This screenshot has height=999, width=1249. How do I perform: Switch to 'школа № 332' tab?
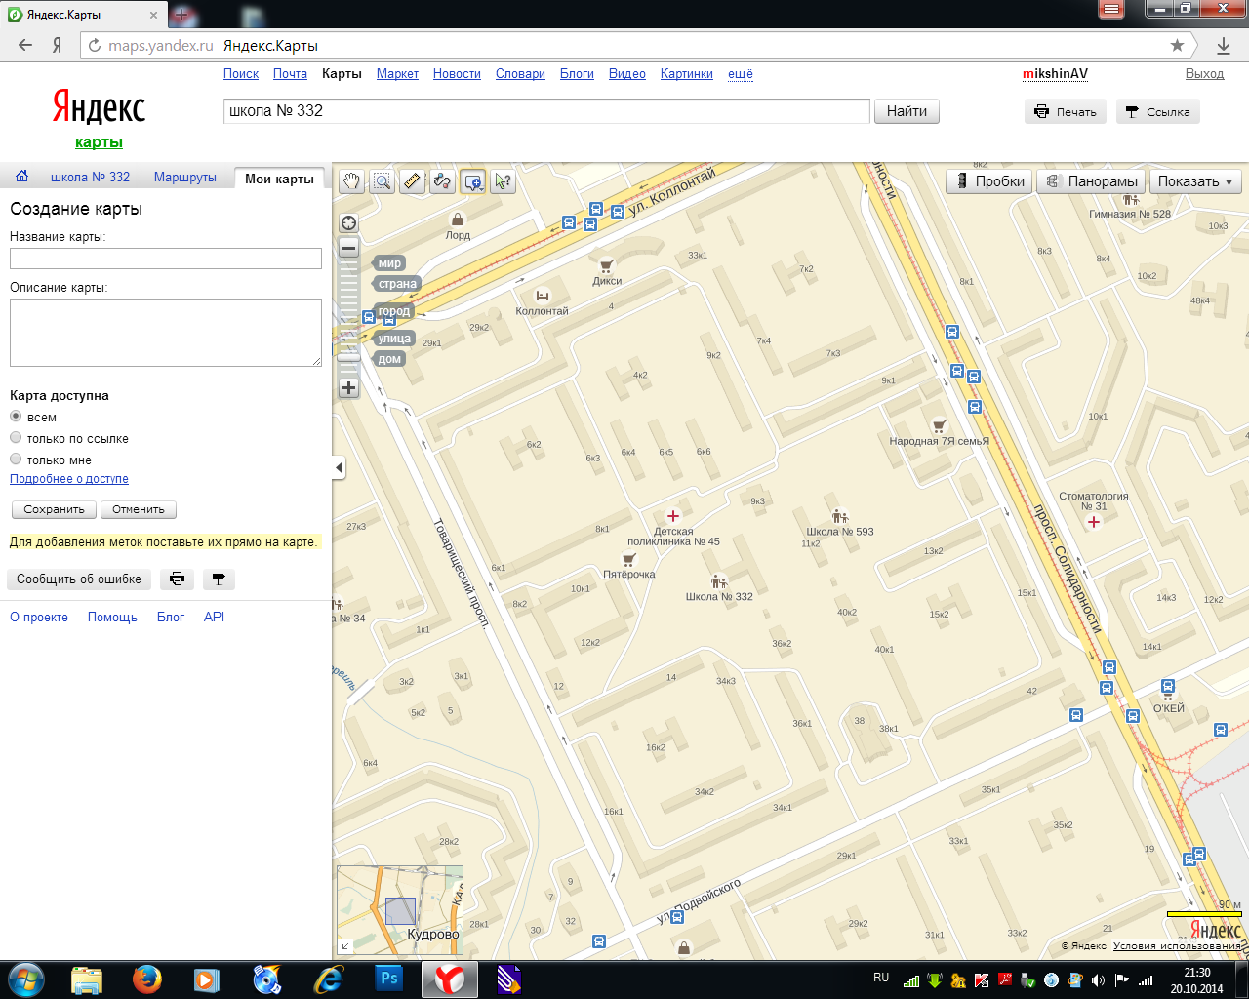pyautogui.click(x=90, y=177)
